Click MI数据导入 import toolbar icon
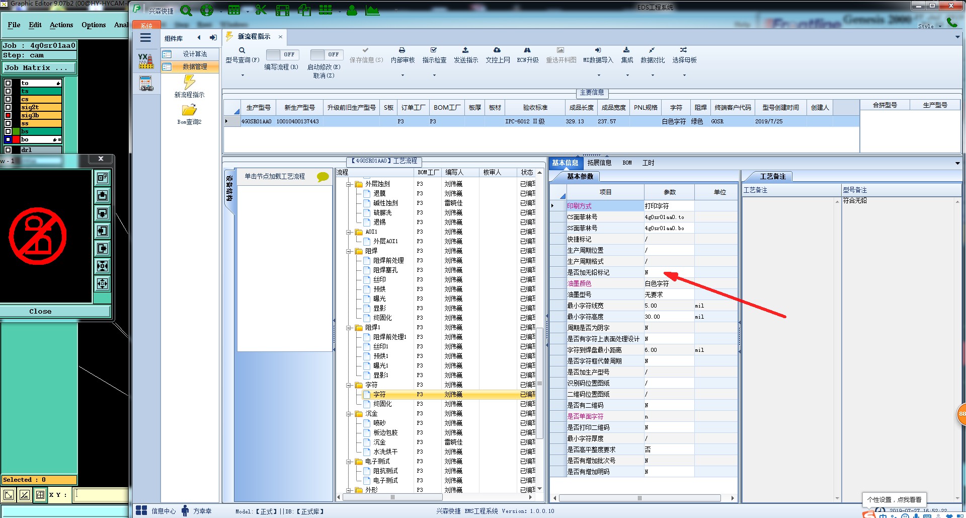 [x=598, y=50]
